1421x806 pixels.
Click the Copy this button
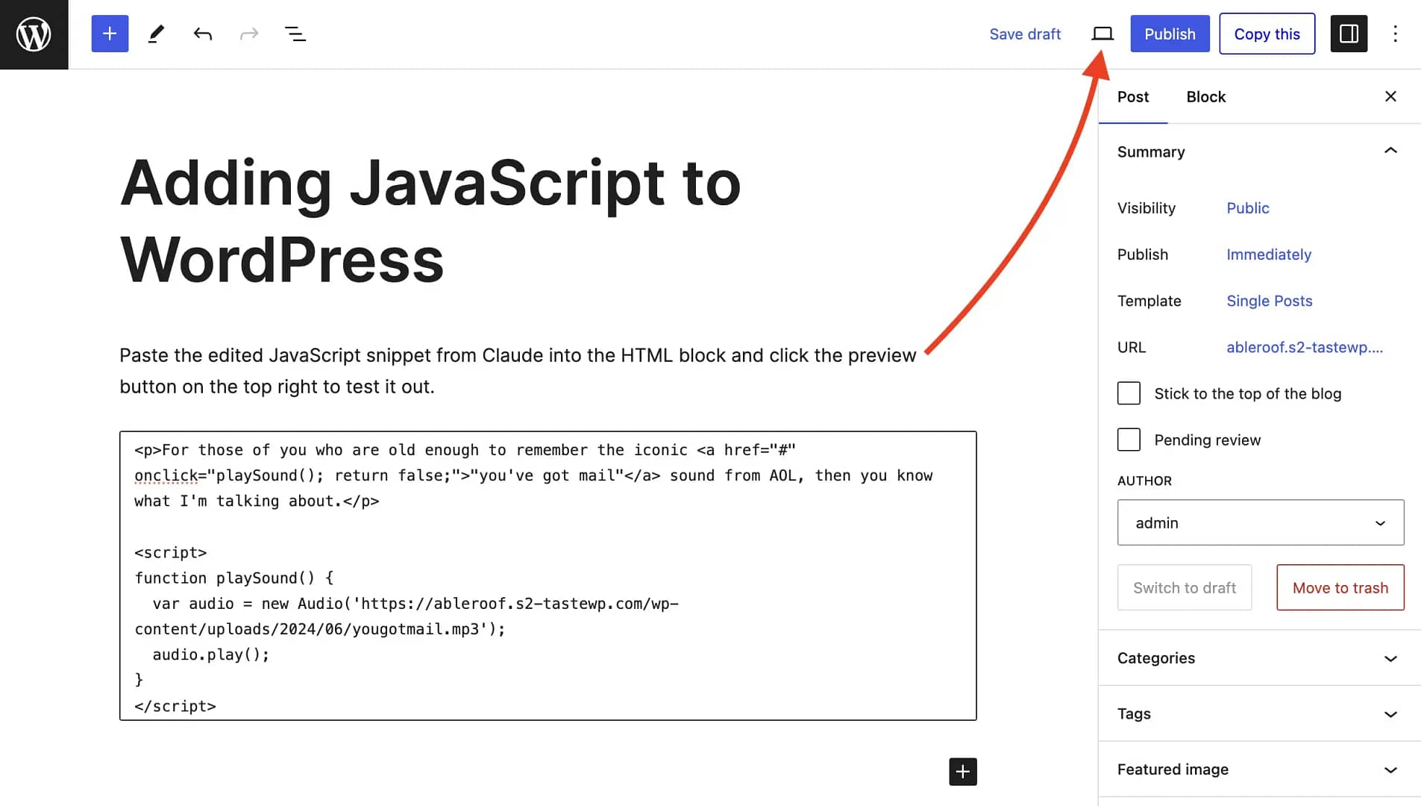click(1267, 34)
